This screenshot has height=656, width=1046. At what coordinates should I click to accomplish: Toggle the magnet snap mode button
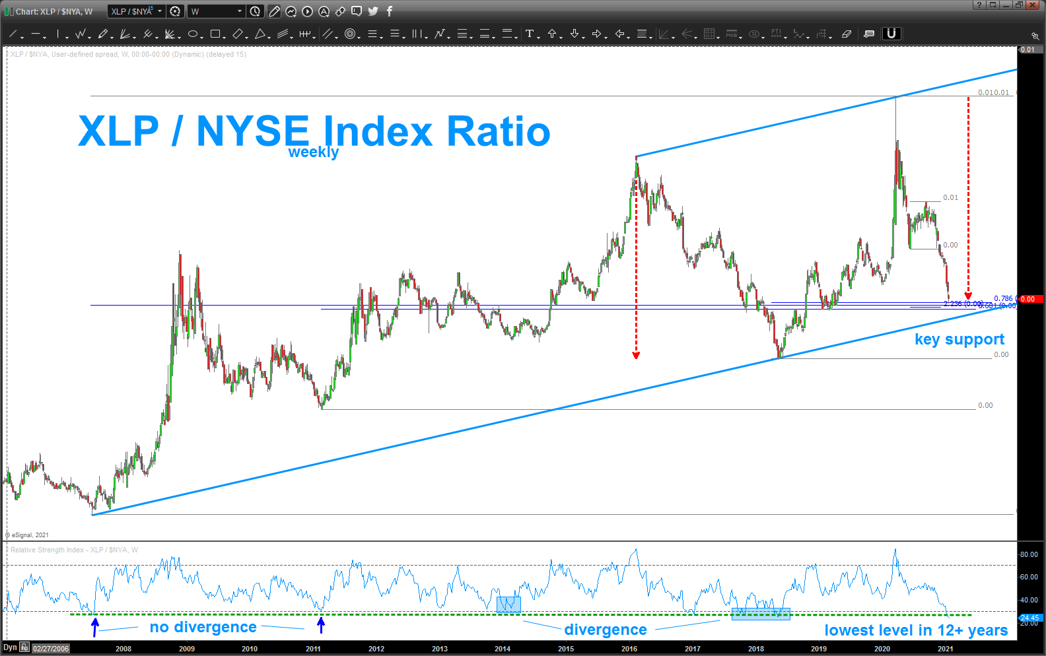pos(891,34)
